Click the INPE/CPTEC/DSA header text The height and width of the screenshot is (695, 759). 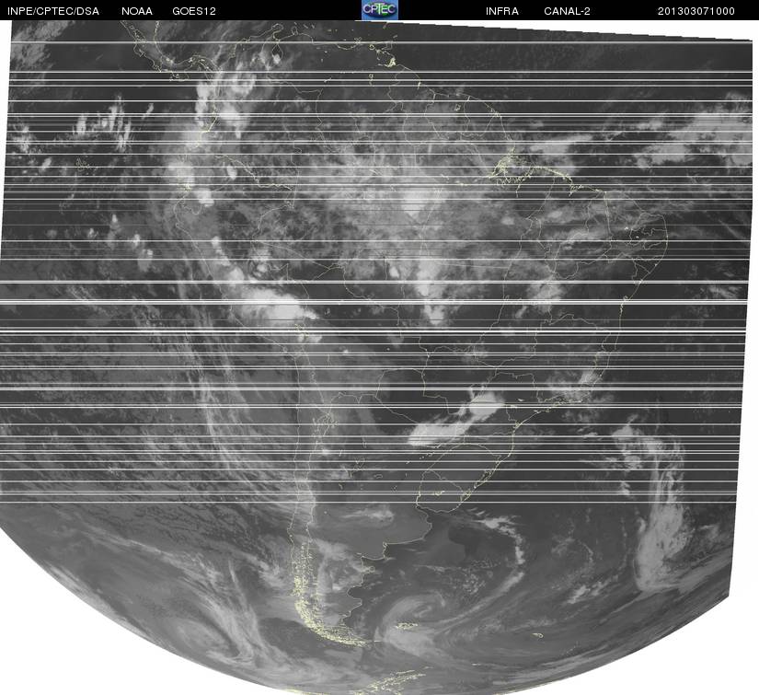[x=53, y=11]
